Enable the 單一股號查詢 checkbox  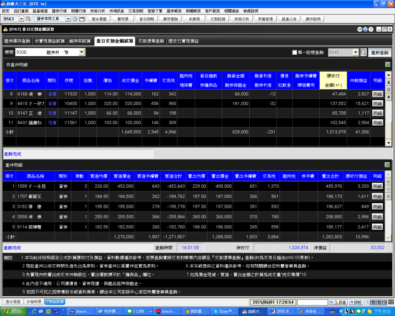click(294, 53)
